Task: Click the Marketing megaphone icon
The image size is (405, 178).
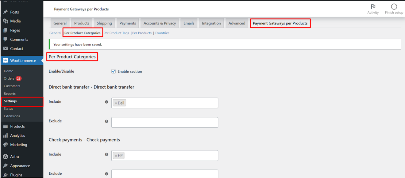Action: click(x=5, y=145)
